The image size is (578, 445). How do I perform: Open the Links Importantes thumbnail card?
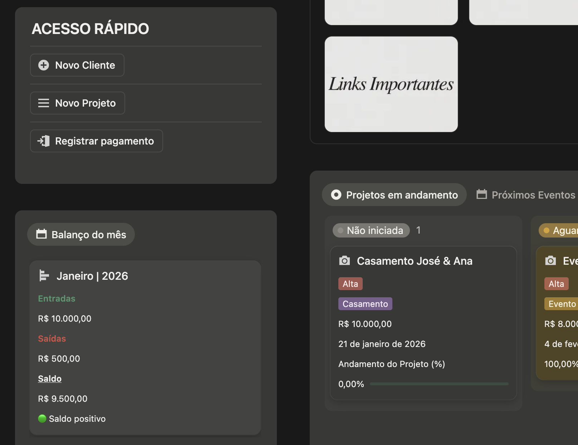[391, 84]
